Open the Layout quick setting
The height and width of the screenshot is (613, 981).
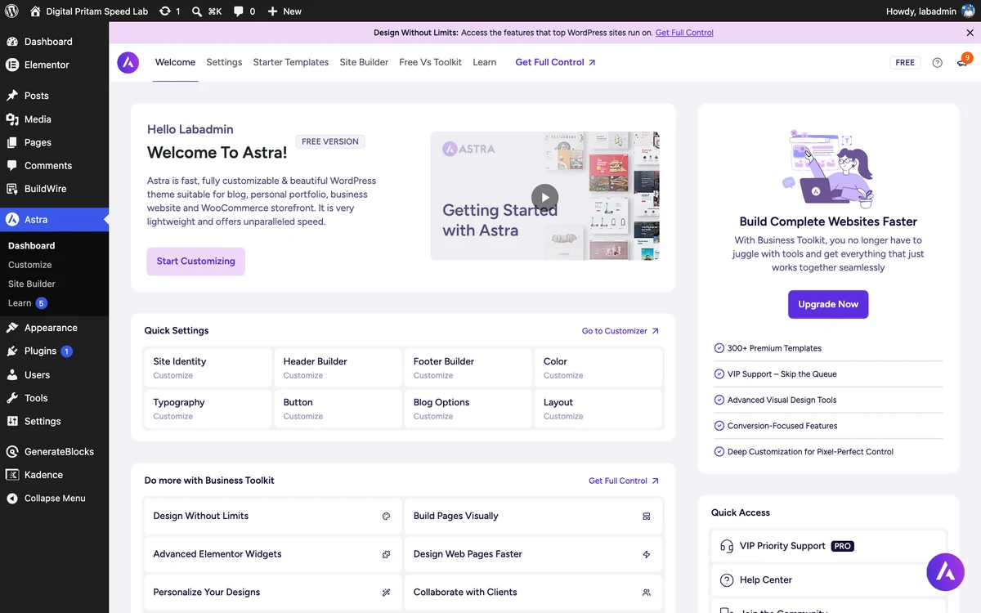598,409
